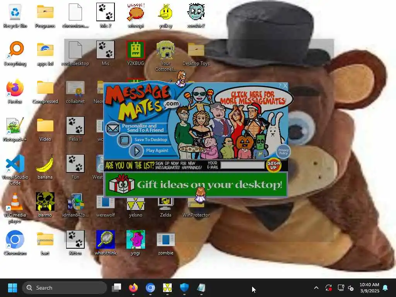Open Task View on the taskbar
Screen dimensions: 396x297
pos(116,288)
